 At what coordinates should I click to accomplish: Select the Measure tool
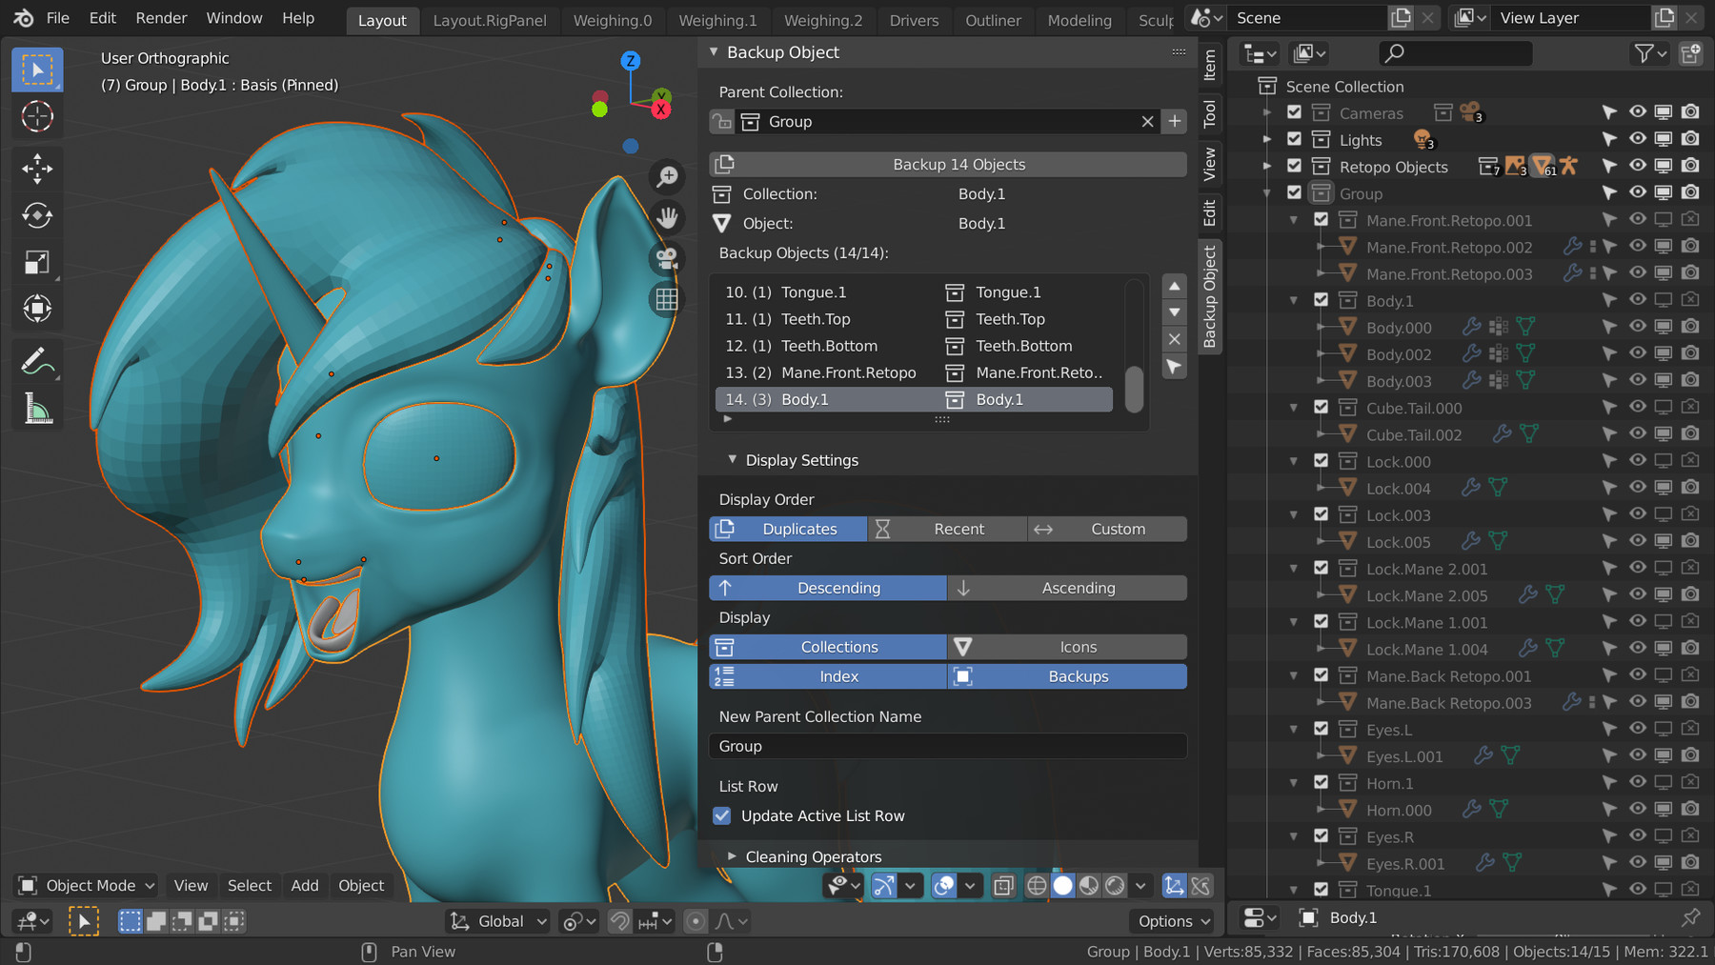click(36, 408)
